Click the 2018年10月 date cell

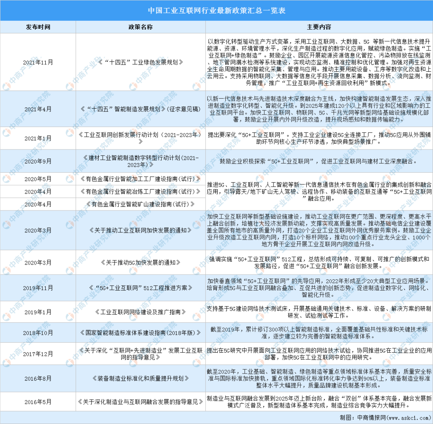coord(38,333)
